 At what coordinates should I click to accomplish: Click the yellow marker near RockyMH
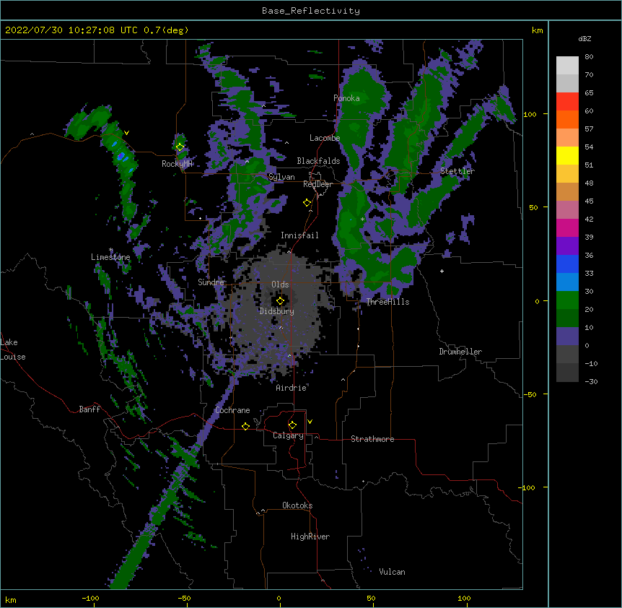(x=180, y=147)
